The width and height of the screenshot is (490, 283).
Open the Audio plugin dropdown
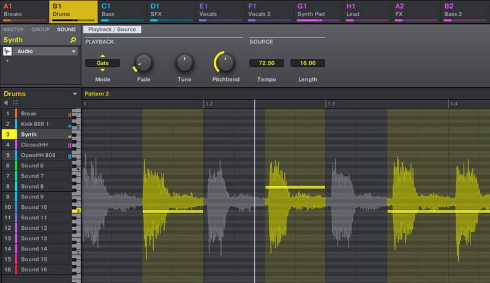tap(73, 51)
